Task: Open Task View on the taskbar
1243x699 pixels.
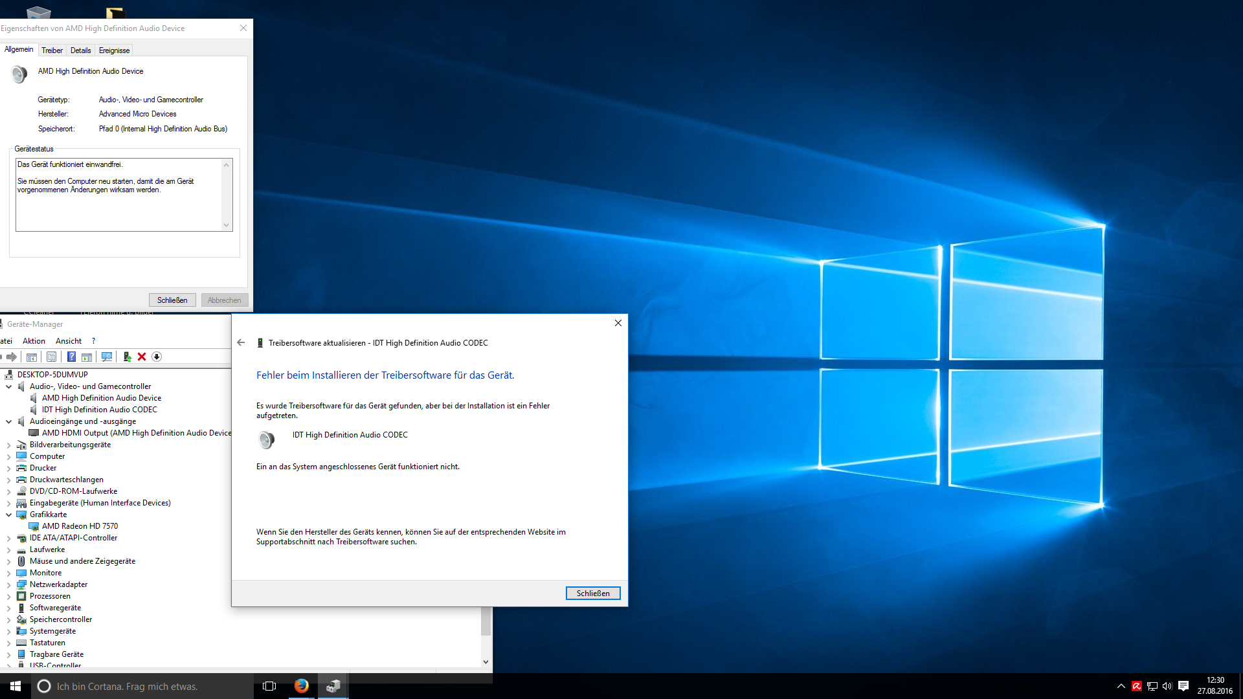Action: [269, 686]
